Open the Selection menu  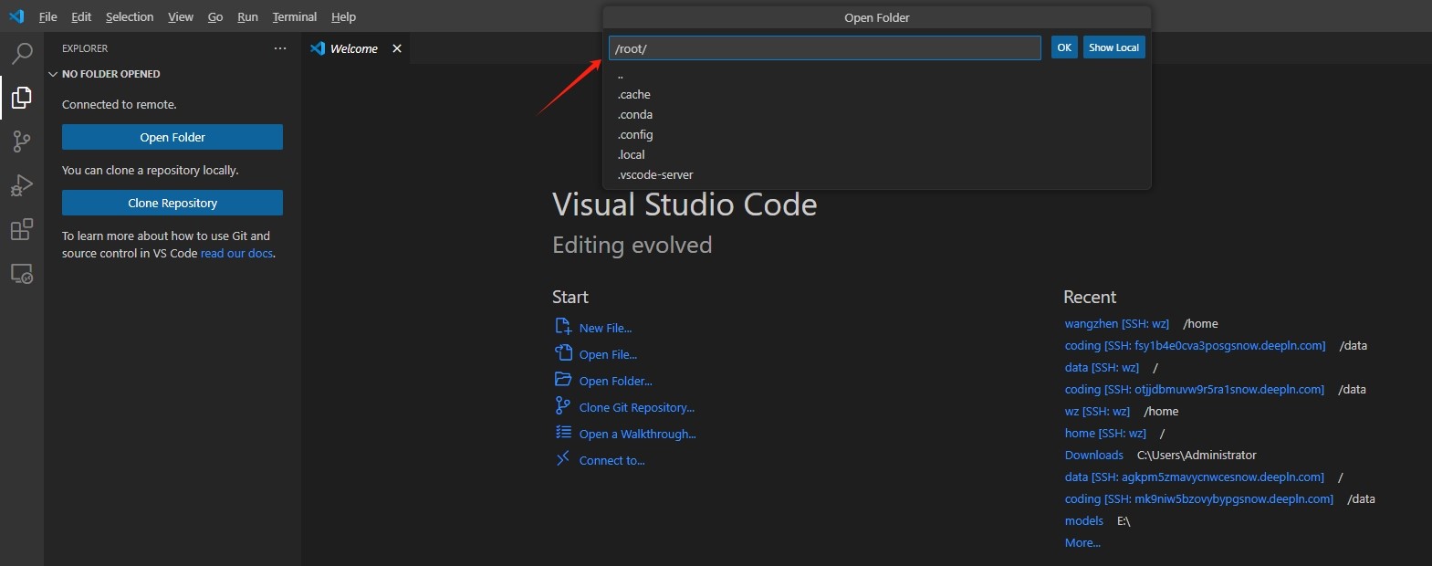[x=130, y=16]
